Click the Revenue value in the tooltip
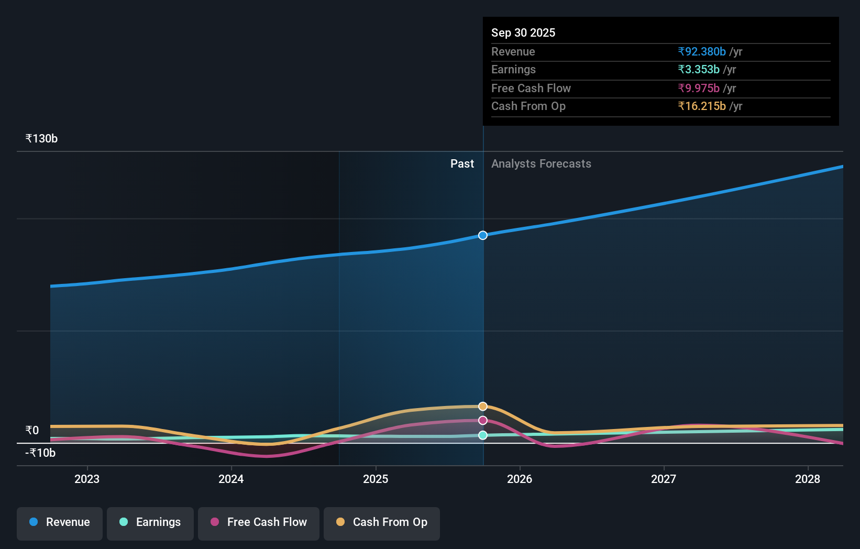Image resolution: width=860 pixels, height=549 pixels. [702, 52]
